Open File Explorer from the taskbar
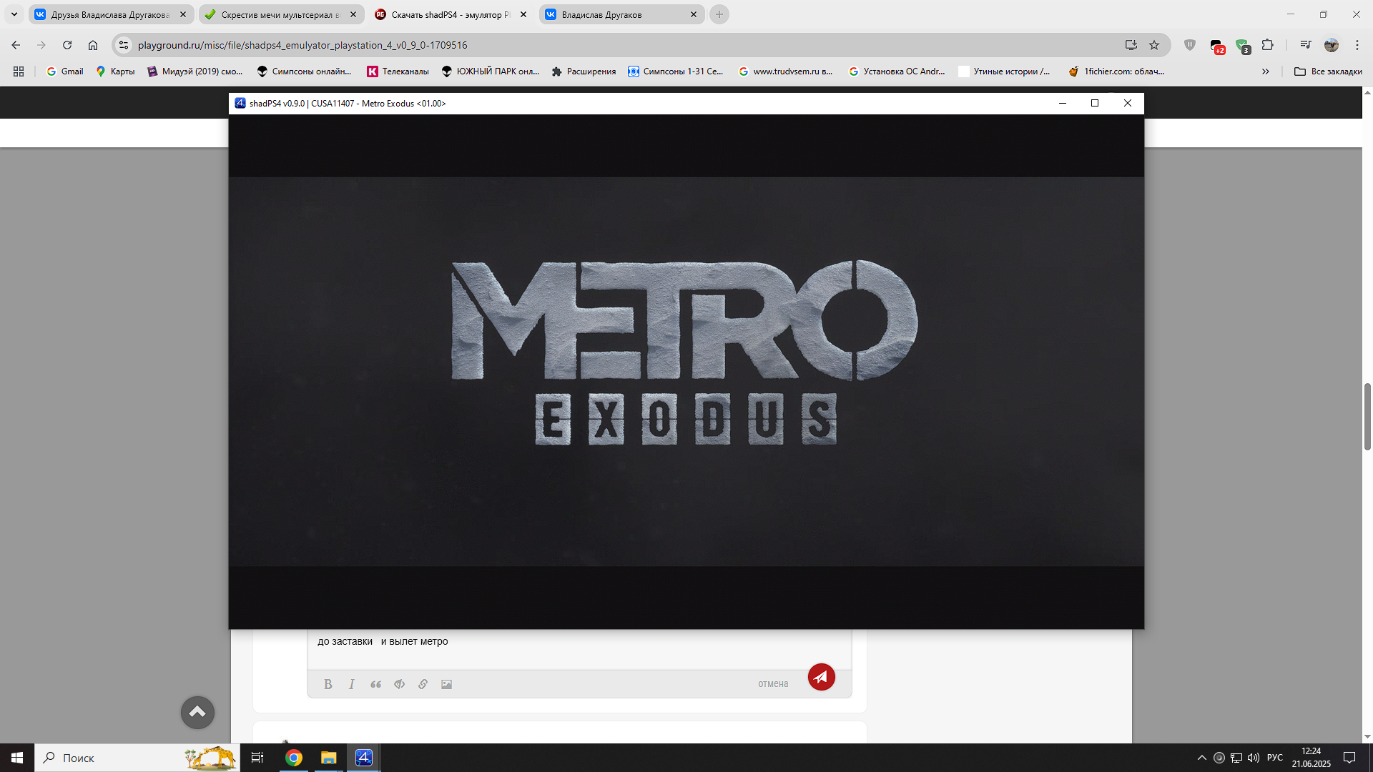This screenshot has width=1373, height=772. coord(328,758)
